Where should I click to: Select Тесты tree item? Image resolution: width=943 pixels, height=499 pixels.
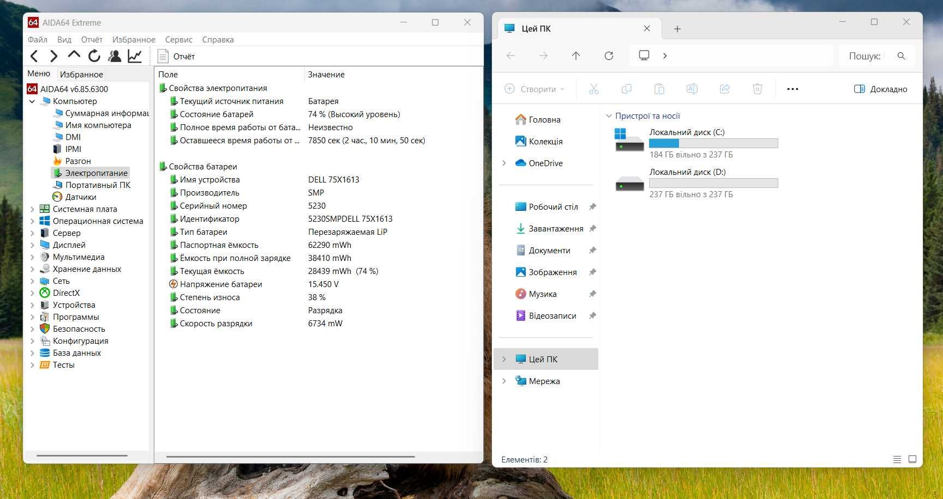tap(57, 365)
